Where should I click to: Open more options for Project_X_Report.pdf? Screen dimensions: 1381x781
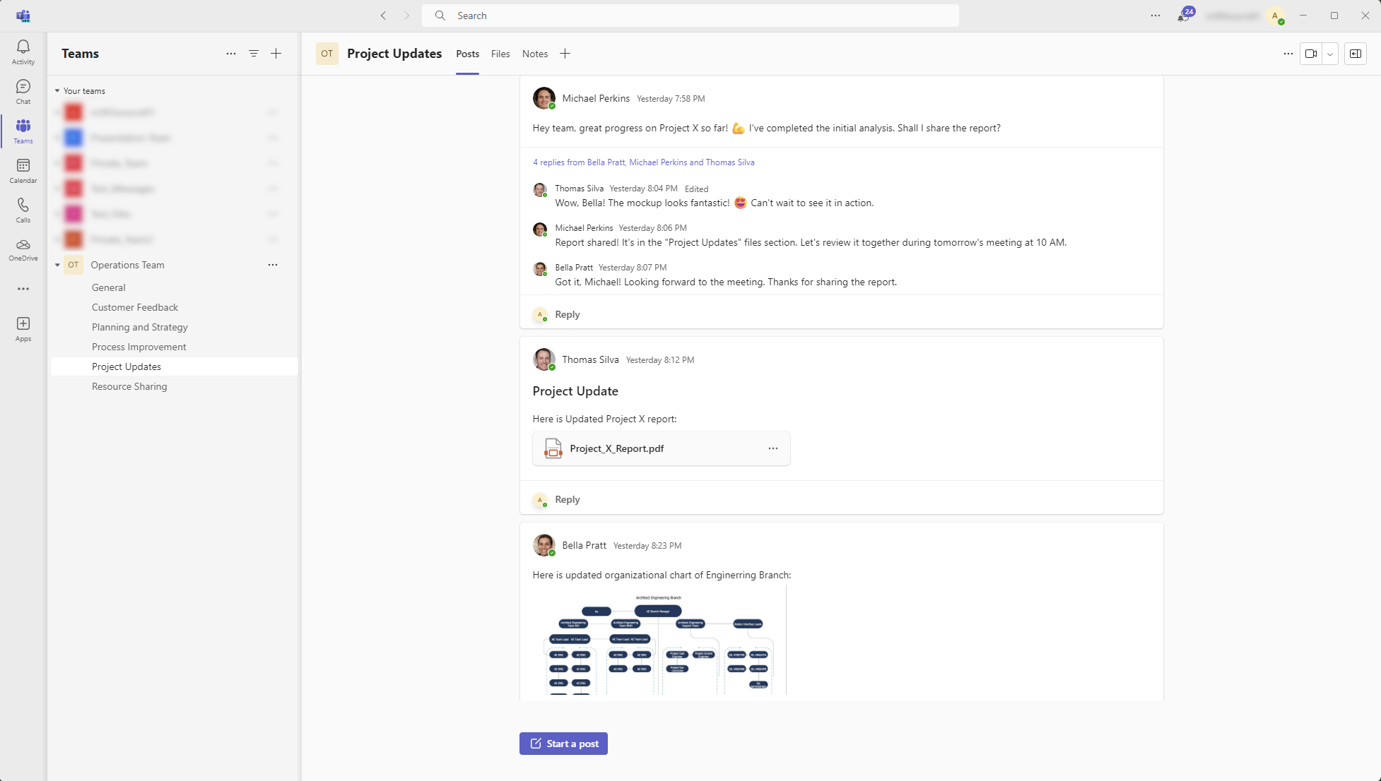pos(773,448)
